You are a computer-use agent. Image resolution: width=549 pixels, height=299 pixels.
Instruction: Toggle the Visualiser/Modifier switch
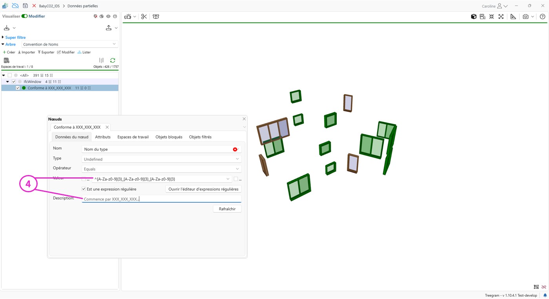tap(24, 16)
